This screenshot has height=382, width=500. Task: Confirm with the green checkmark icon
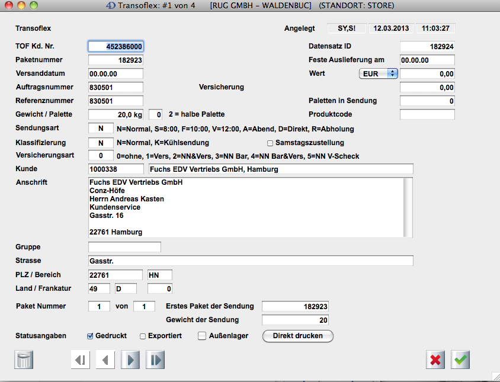tap(460, 359)
